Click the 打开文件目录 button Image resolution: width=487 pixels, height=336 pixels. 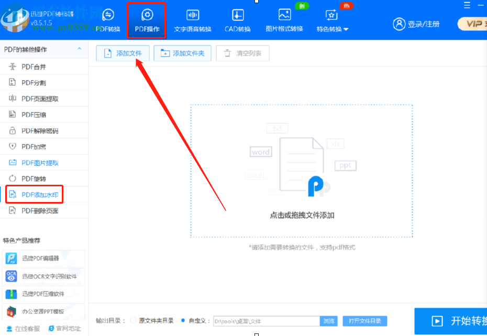click(364, 321)
